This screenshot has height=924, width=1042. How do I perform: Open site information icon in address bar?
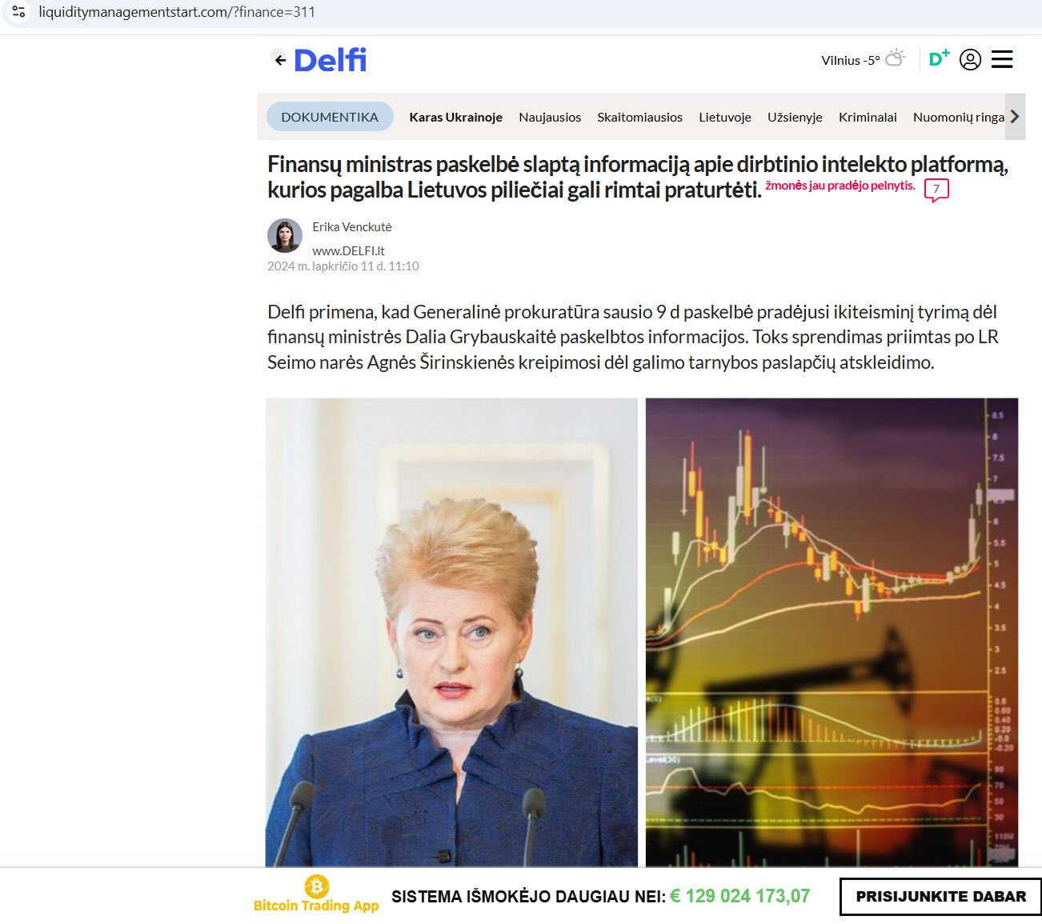click(18, 12)
